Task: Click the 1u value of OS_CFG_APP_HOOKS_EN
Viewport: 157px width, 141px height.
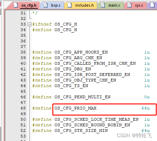Action: [x=147, y=52]
